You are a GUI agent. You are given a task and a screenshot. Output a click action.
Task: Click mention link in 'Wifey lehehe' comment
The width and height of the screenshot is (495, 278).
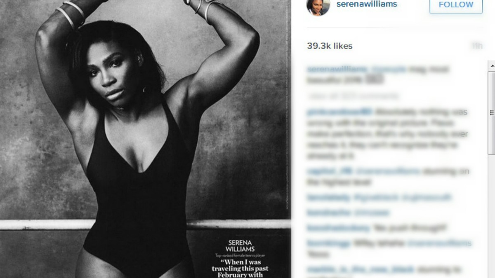tap(439, 243)
